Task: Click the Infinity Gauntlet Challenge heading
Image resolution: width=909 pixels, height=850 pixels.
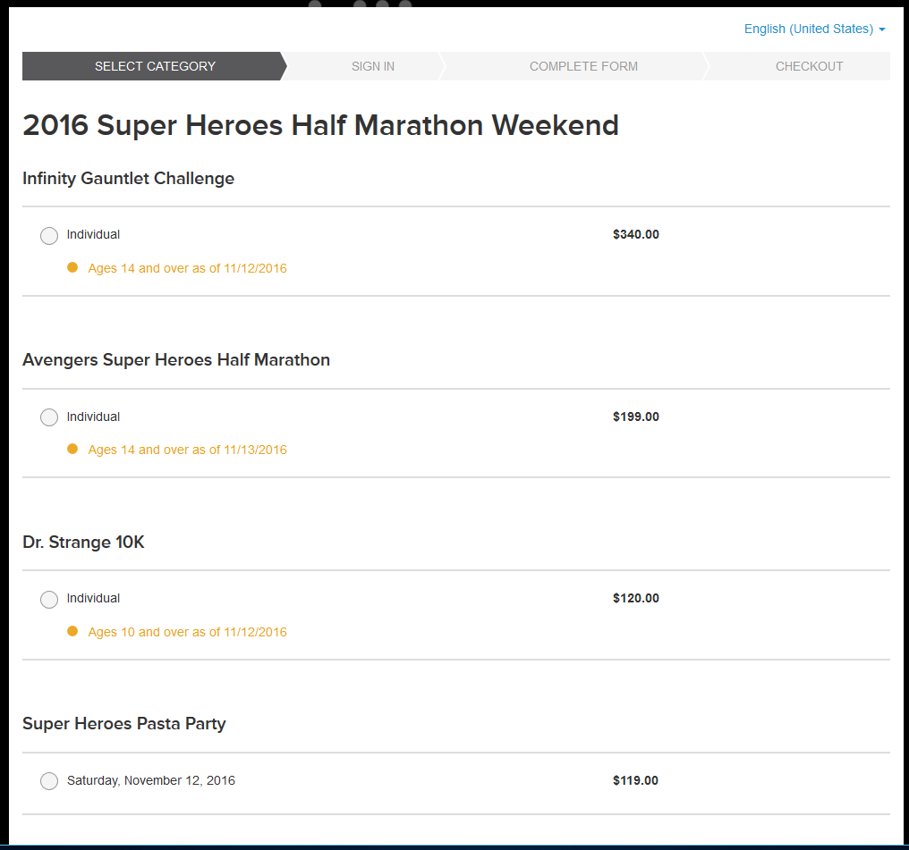Action: (128, 179)
